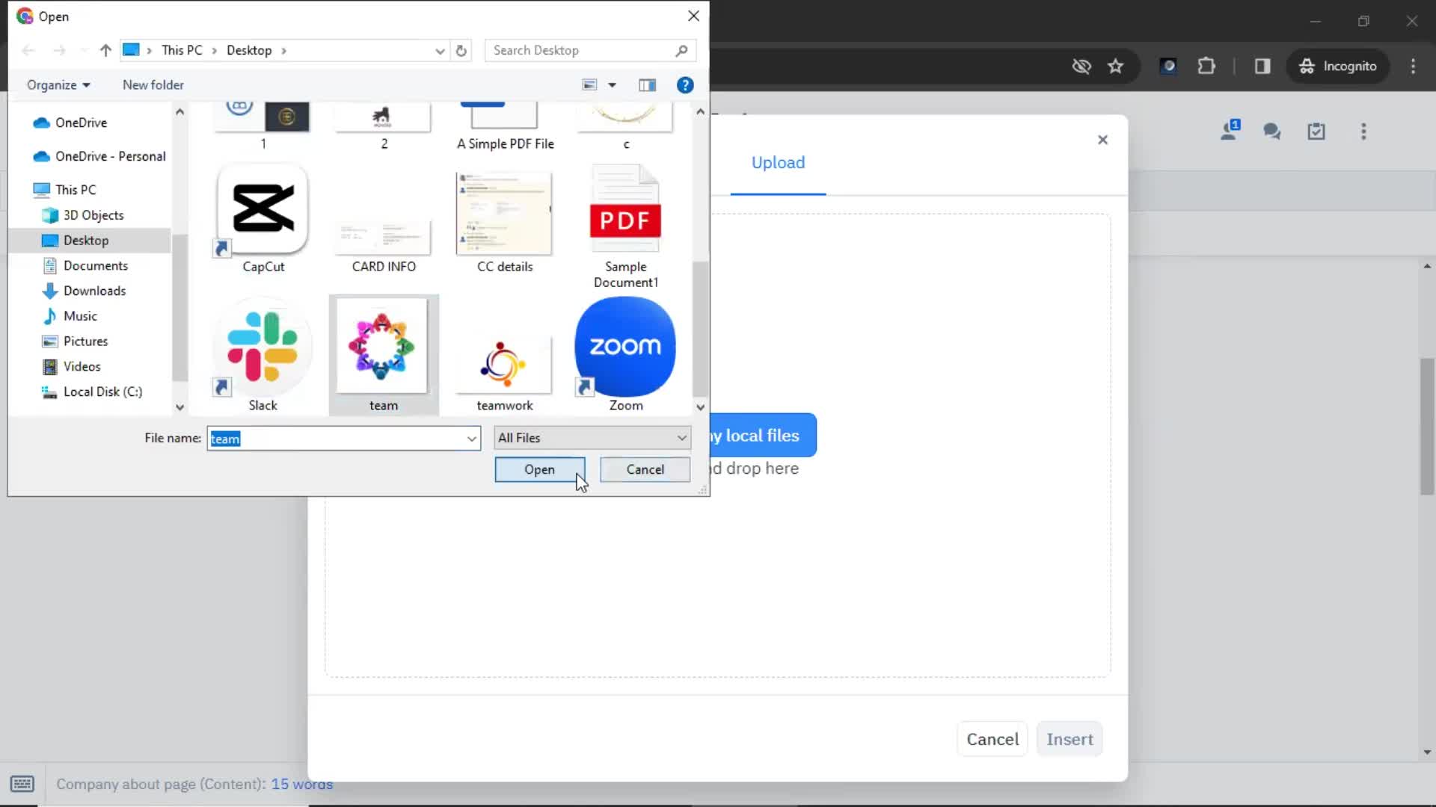Screen dimensions: 1436x807
Task: Click the New folder button
Action: point(153,85)
